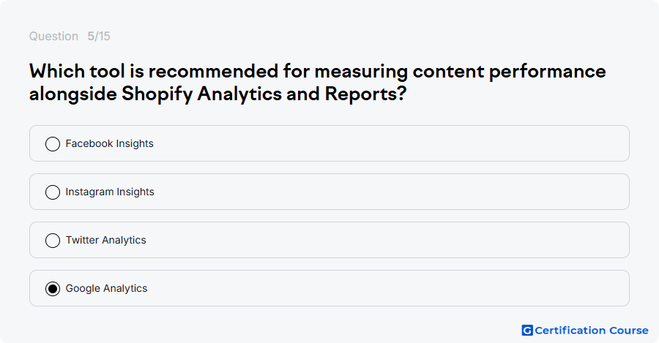Click the Google Analytics label text
This screenshot has height=343, width=659.
point(106,288)
